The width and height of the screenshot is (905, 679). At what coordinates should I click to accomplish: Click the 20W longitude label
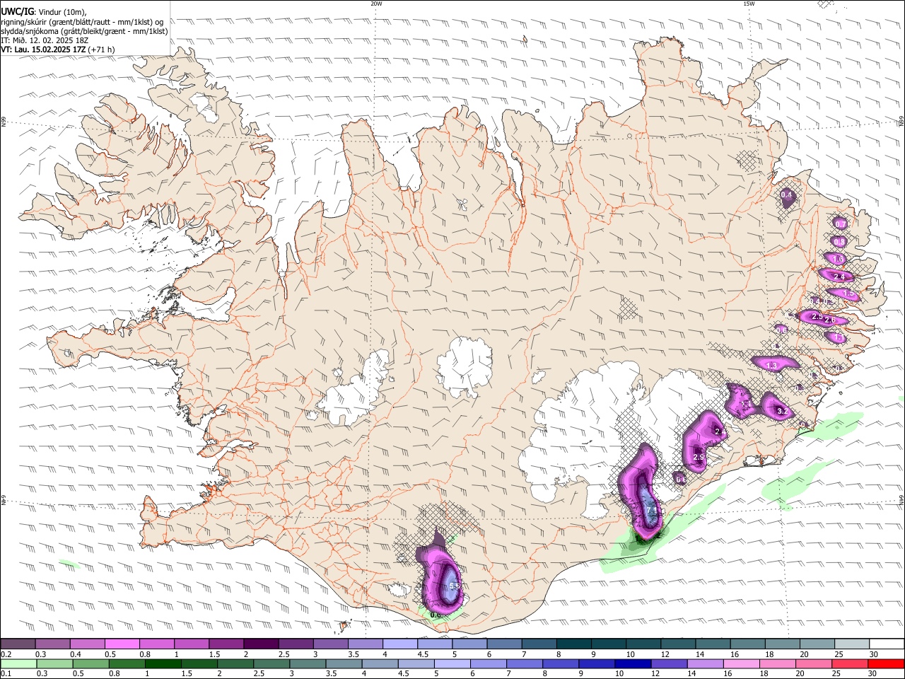pyautogui.click(x=376, y=4)
